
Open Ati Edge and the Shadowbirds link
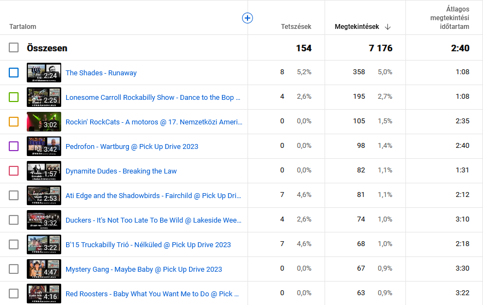153,196
